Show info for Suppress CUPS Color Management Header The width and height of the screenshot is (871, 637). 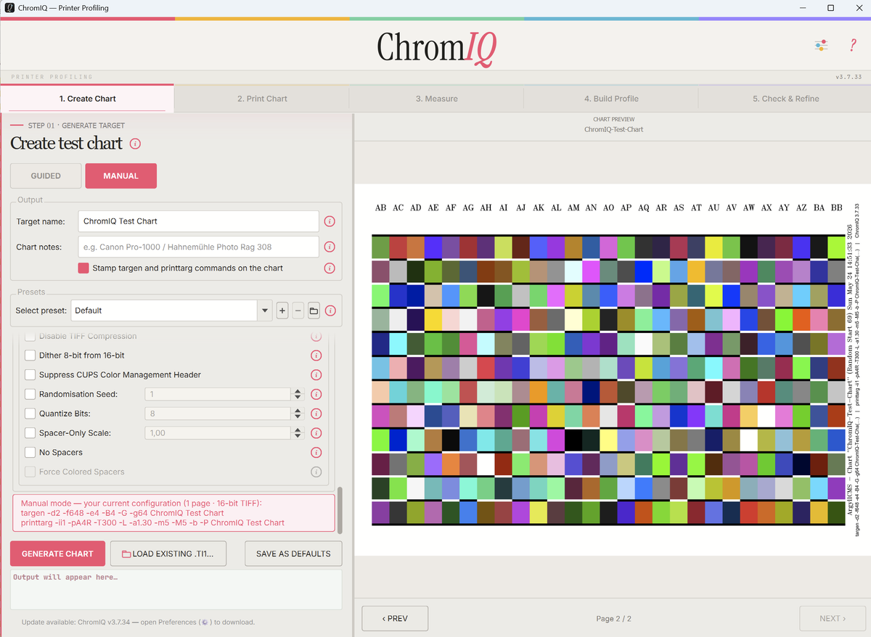316,375
